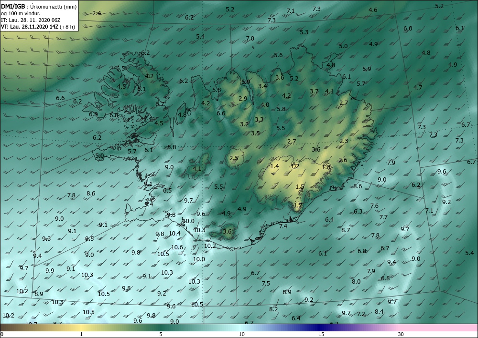Image resolution: width=478 pixels, height=338 pixels.
Task: Click the 7.7 value on the map
Action: [x=383, y=217]
